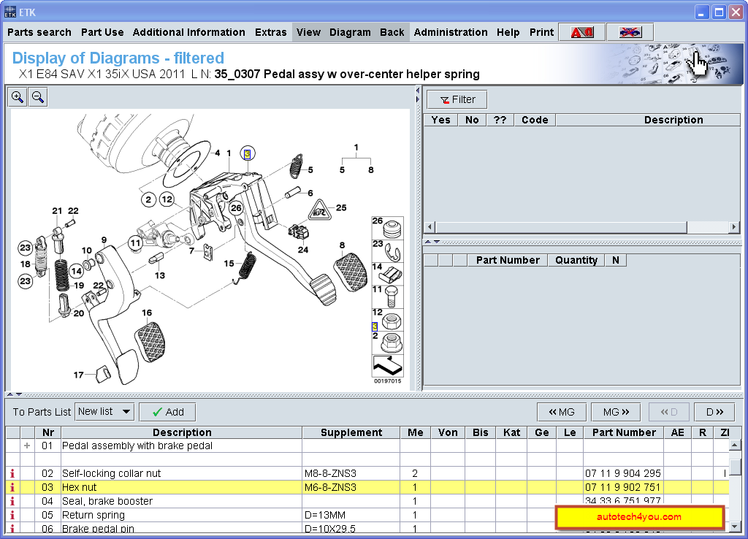Screen dimensions: 748x539
Task: Open the New list dropdown
Action: tap(104, 412)
